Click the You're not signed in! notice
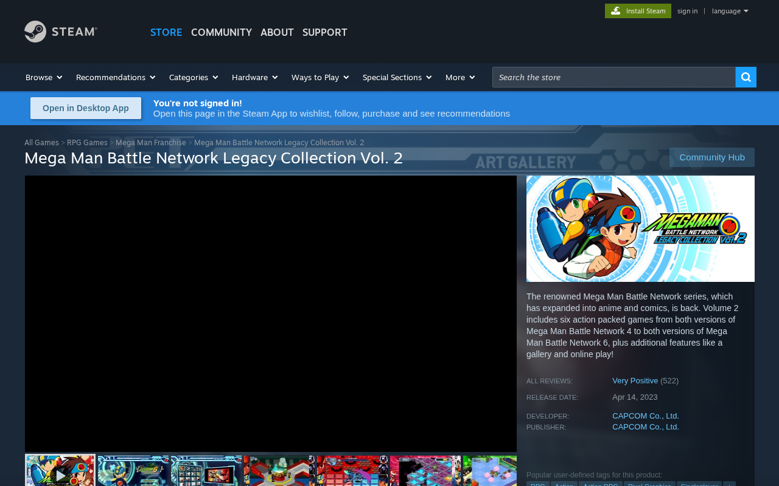779x486 pixels. pyautogui.click(x=198, y=103)
